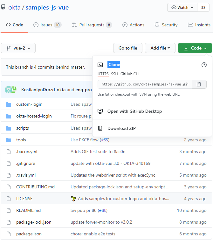Viewport: 213px width, 243px height.
Task: Click the LICENSE file icon
Action: point(9,199)
